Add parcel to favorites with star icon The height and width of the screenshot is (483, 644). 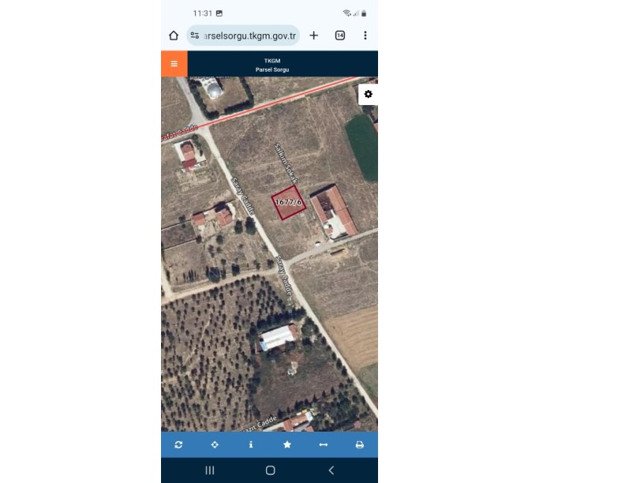287,445
